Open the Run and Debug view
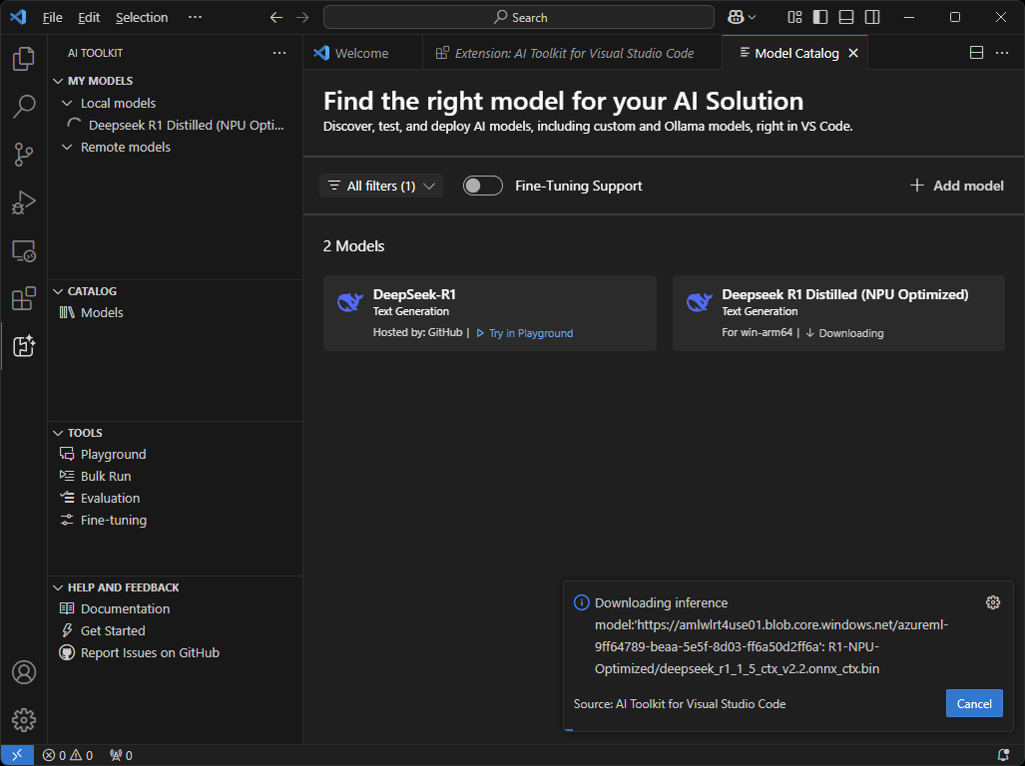 (x=24, y=202)
